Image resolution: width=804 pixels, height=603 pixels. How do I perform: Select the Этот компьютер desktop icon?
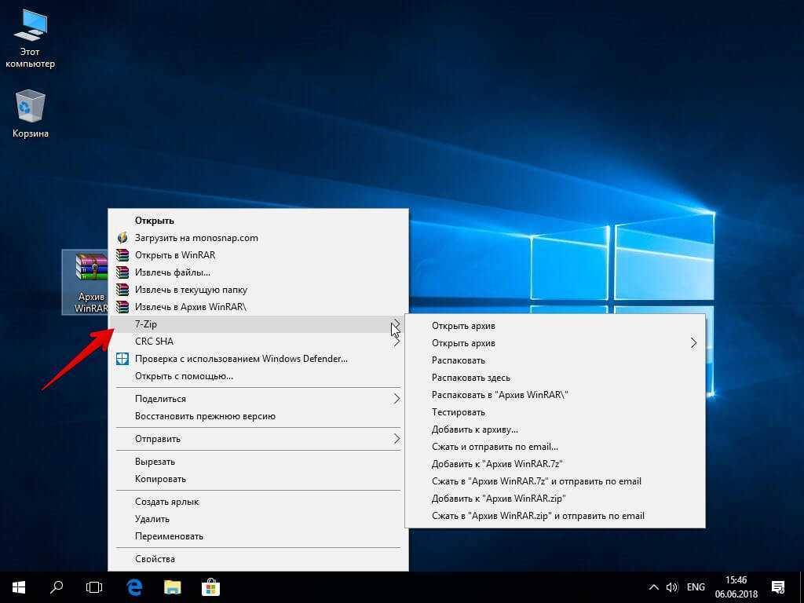31,38
